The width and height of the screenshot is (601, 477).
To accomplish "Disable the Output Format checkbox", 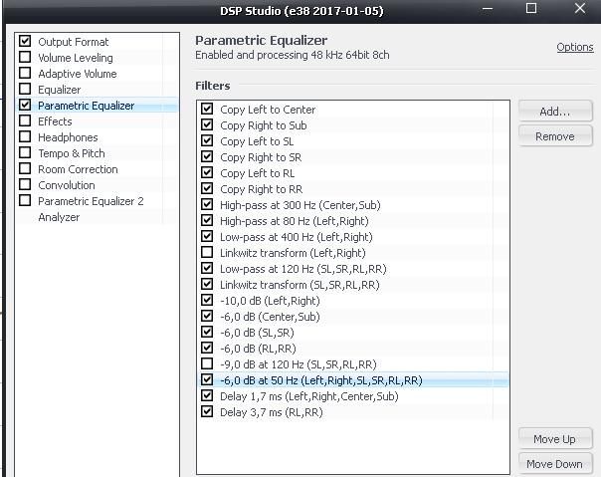I will [25, 42].
